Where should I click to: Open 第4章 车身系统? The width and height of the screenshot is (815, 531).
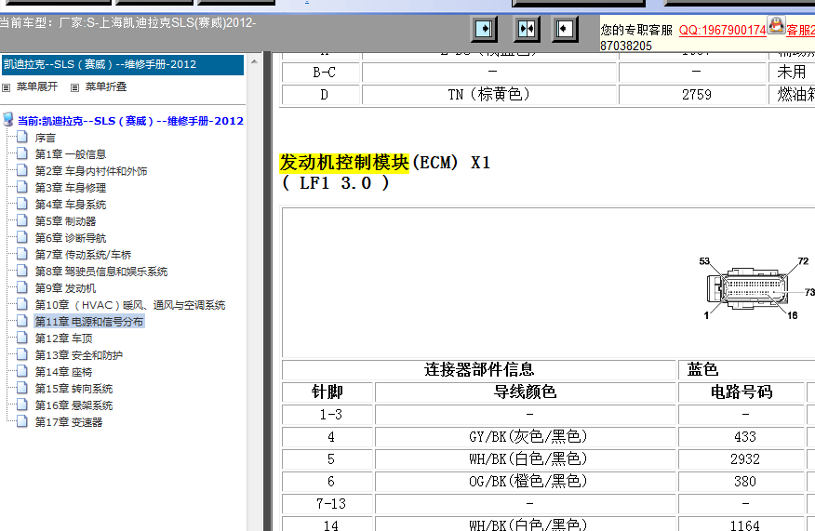71,205
